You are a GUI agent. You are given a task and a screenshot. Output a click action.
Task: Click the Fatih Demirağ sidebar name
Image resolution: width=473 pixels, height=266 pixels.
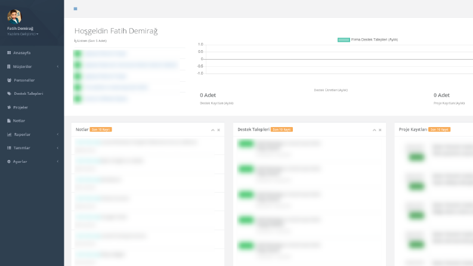[20, 29]
